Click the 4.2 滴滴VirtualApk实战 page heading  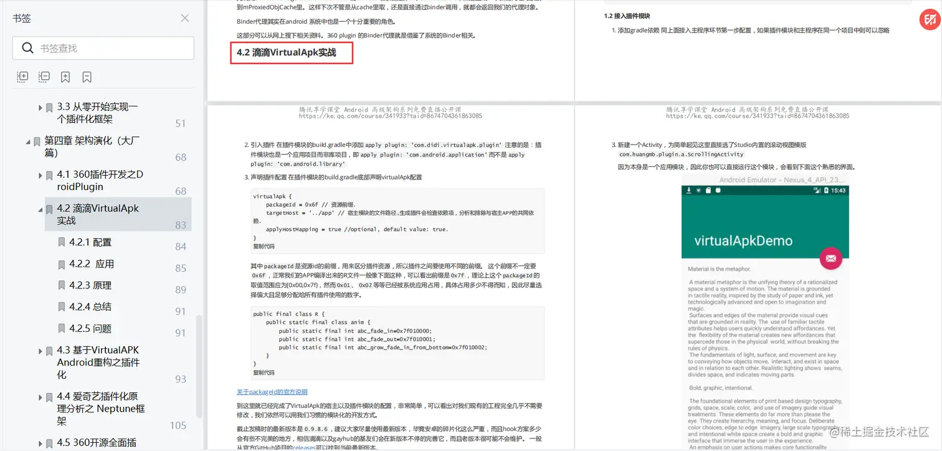click(x=287, y=52)
